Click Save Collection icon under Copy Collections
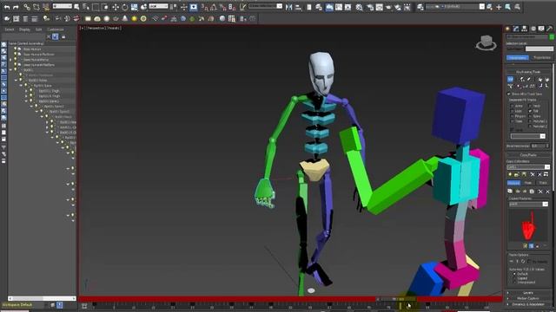556x312 pixels. [524, 174]
